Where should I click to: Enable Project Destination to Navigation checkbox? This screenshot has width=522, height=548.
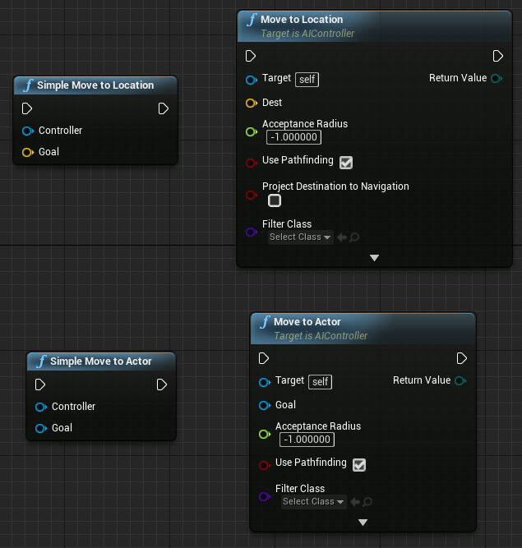point(275,200)
